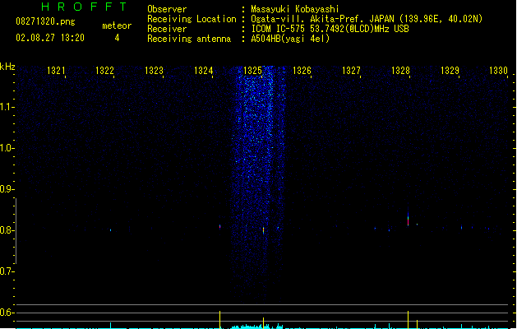Viewport: 517px width, 329px height.
Task: Click the cyan echo dot below 1322
Action: pyautogui.click(x=110, y=230)
